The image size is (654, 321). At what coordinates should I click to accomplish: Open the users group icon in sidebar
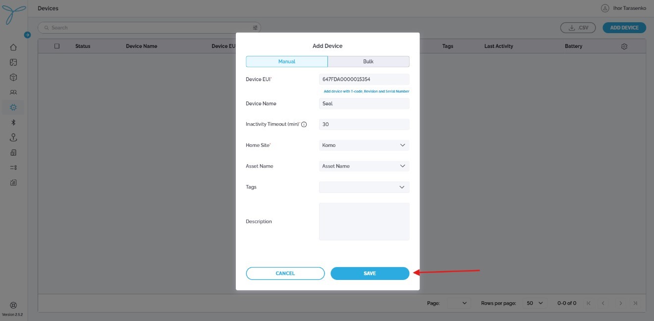(x=13, y=92)
